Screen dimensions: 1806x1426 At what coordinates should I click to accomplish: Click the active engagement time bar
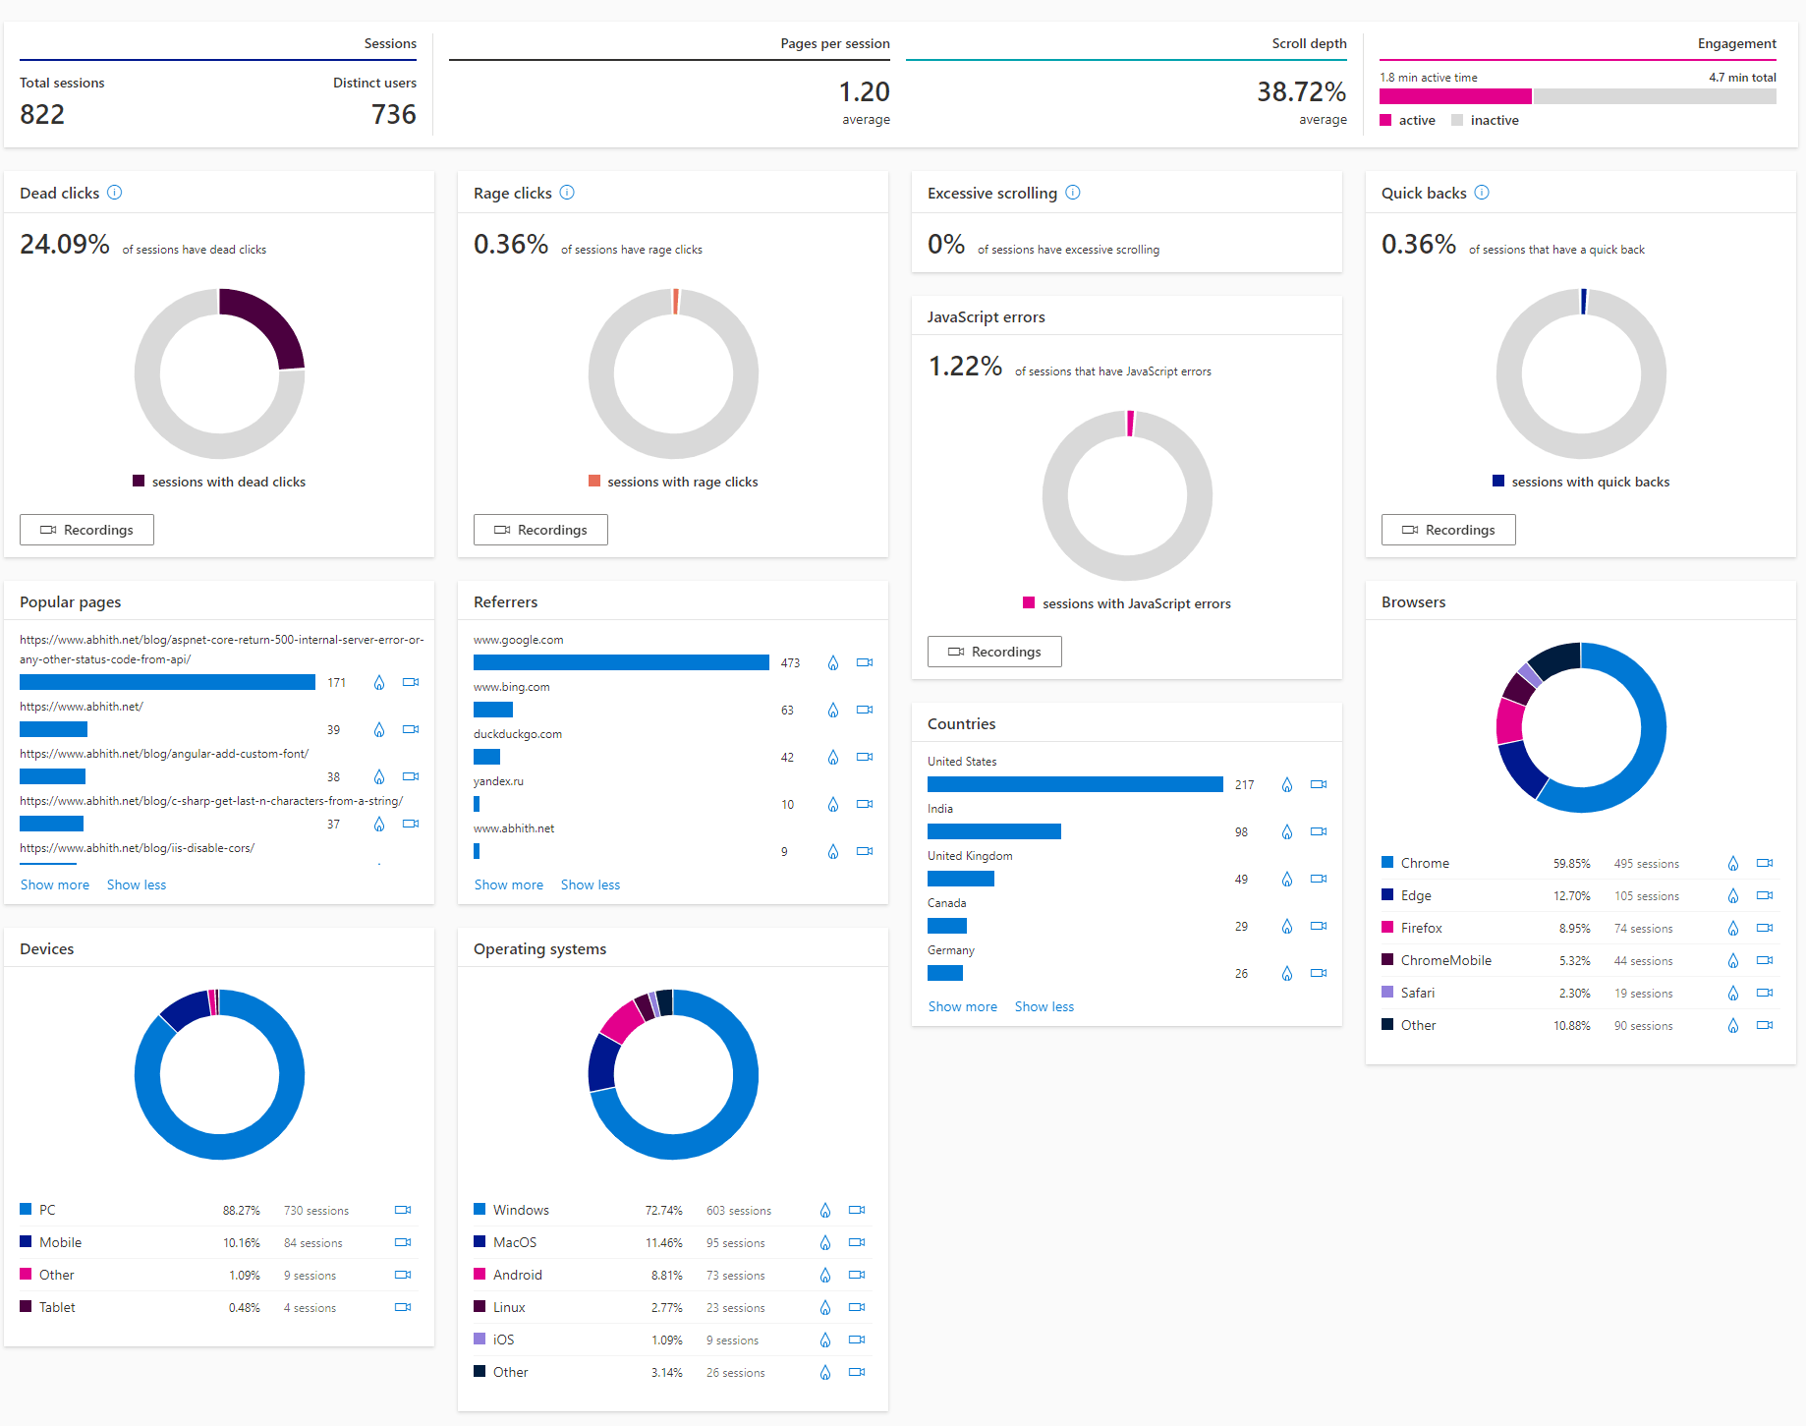click(x=1455, y=96)
